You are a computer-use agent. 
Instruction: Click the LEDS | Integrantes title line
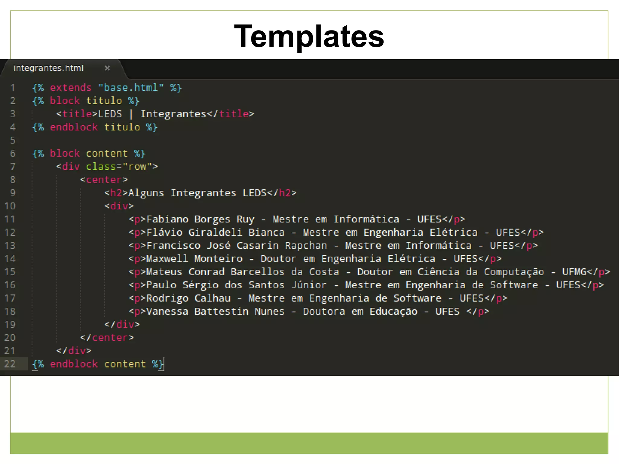pyautogui.click(x=155, y=114)
